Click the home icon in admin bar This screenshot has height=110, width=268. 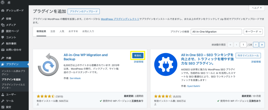tap(9, 3)
